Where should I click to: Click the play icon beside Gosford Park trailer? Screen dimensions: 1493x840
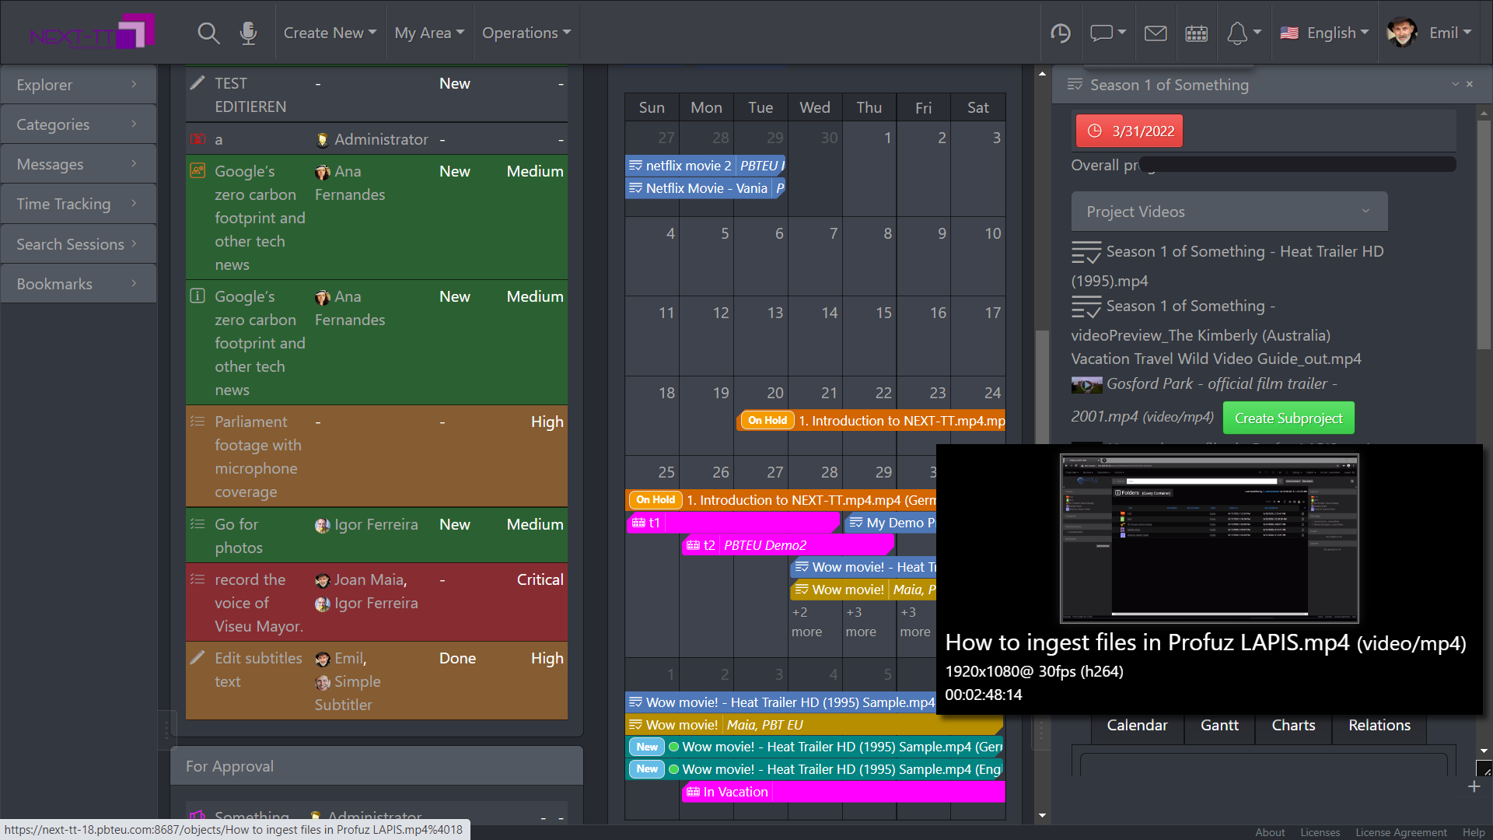click(x=1086, y=385)
